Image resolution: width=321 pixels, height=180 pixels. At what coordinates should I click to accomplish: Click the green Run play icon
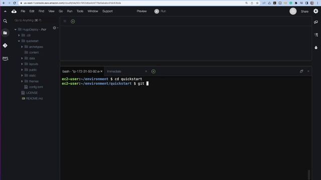[156, 11]
